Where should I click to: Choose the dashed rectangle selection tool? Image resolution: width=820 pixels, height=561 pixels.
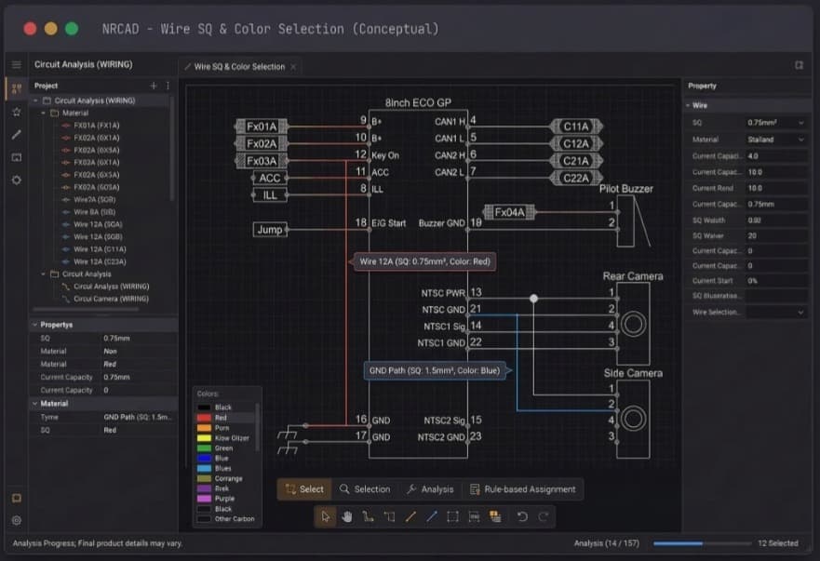452,516
